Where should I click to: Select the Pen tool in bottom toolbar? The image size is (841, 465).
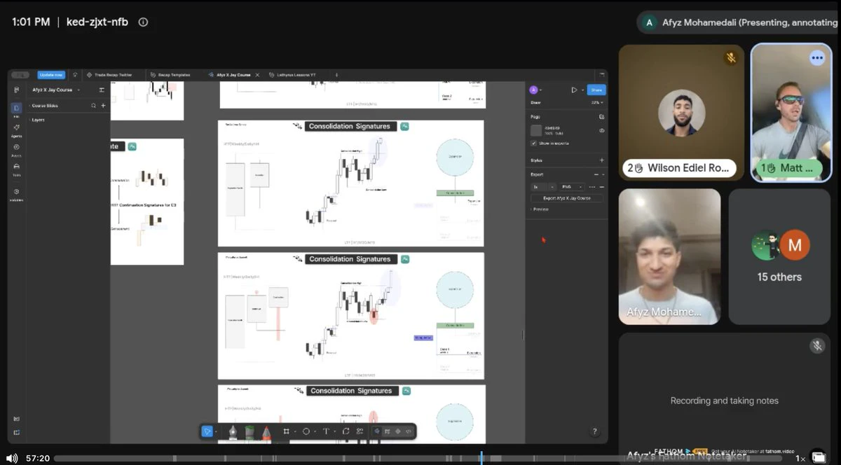(233, 432)
